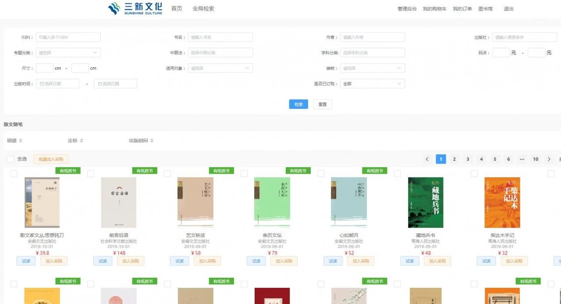Click the ISBN input field
The image size is (561, 304).
click(68, 37)
